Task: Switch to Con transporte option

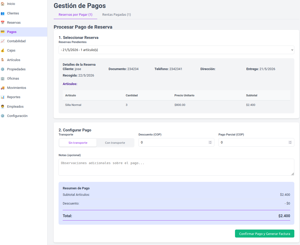Action: pos(115,143)
